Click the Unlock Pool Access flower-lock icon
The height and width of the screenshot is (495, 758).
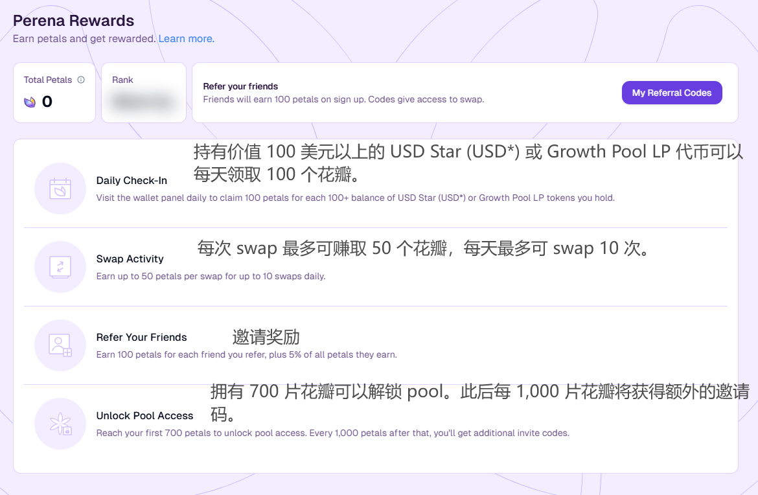(x=60, y=424)
